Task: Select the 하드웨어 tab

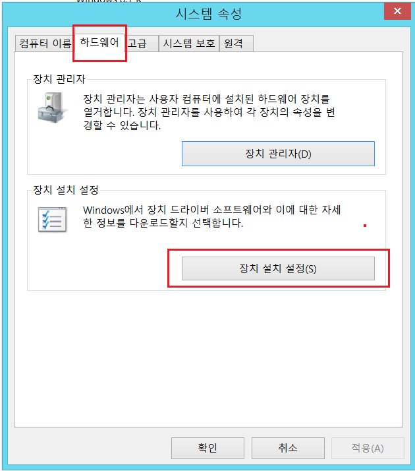Action: click(x=99, y=42)
